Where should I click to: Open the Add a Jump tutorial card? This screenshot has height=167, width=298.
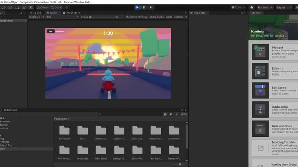click(x=275, y=109)
